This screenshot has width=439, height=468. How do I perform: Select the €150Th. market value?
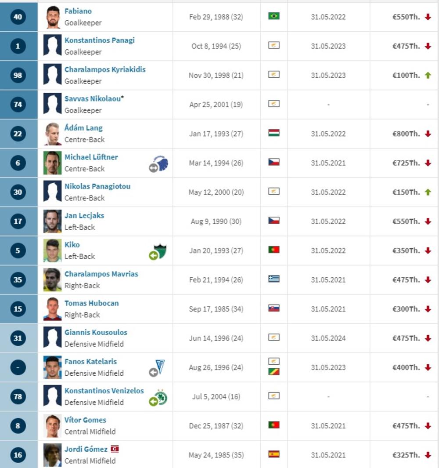(406, 192)
